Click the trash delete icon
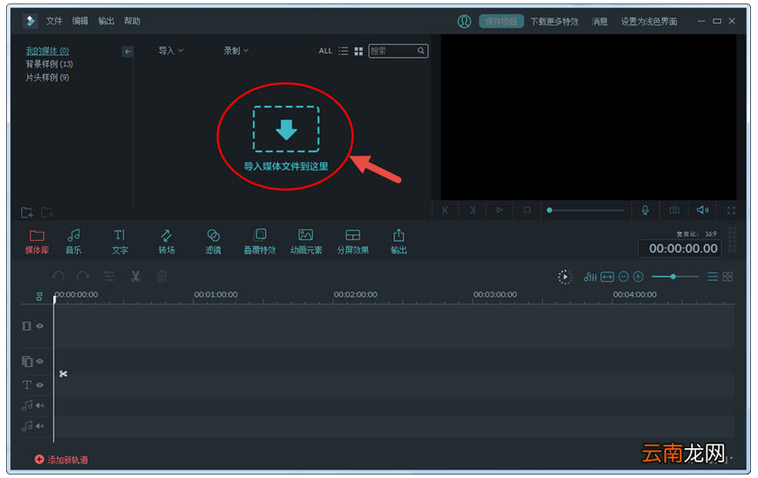This screenshot has height=478, width=758. click(161, 277)
